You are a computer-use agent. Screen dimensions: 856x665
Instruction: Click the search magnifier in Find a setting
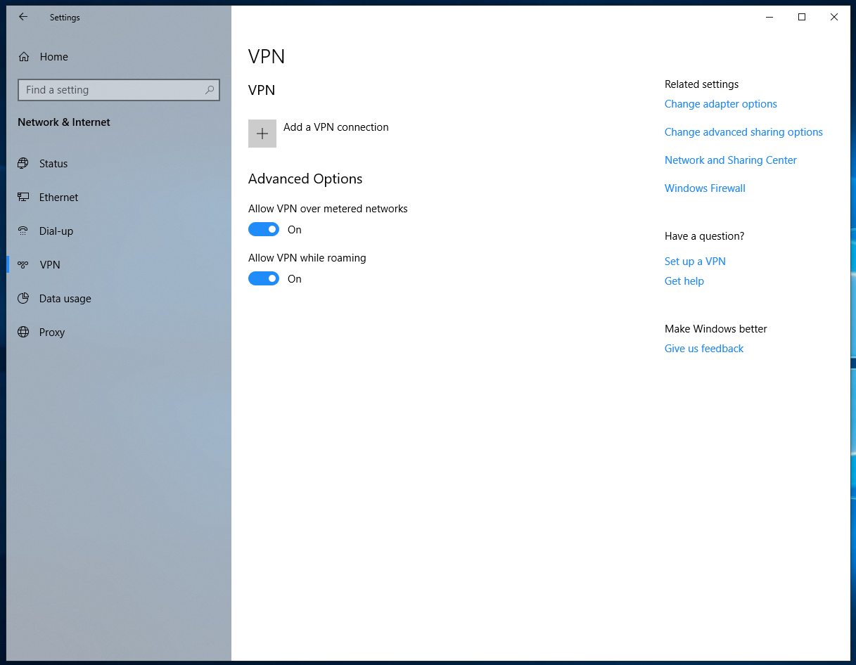[x=209, y=90]
